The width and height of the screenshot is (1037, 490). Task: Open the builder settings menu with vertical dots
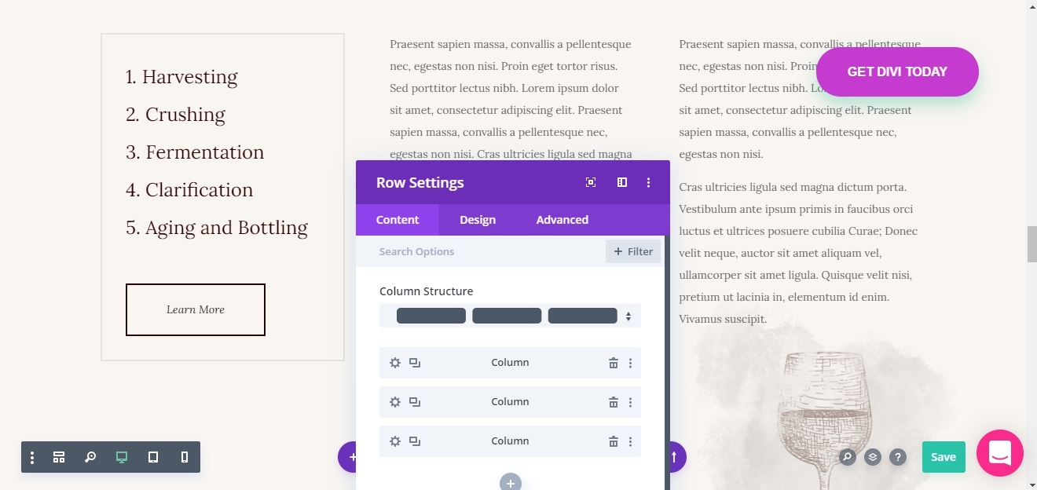tap(32, 456)
